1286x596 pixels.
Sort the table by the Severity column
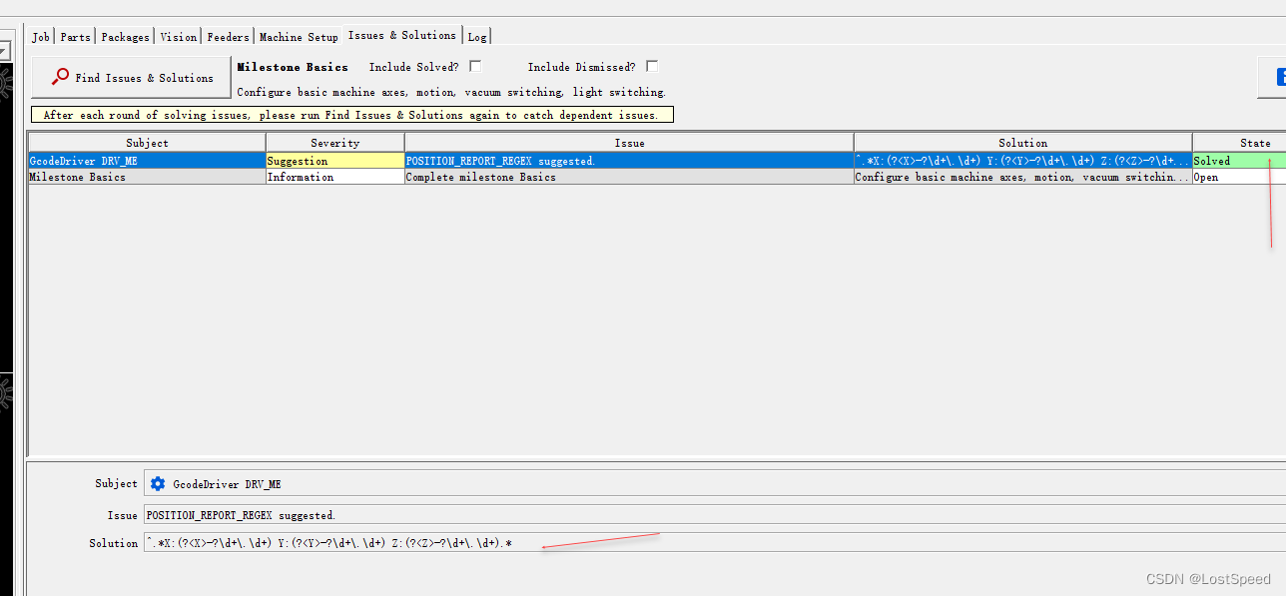(333, 141)
